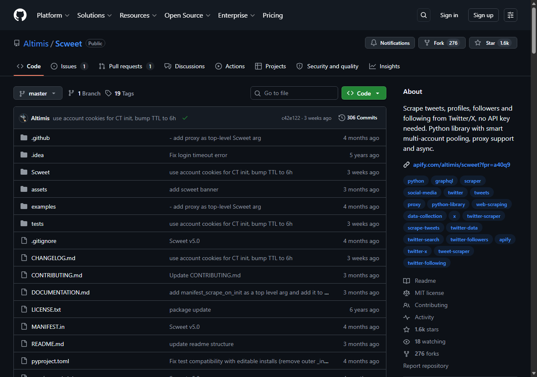
Task: Open the master branch selector
Action: pos(38,93)
